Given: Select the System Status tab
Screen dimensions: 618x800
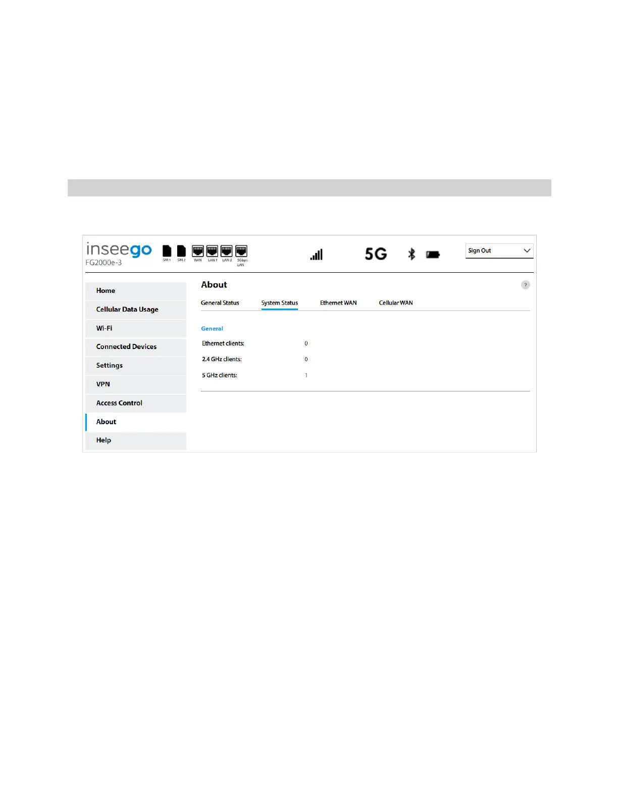Looking at the screenshot, I should (x=280, y=303).
